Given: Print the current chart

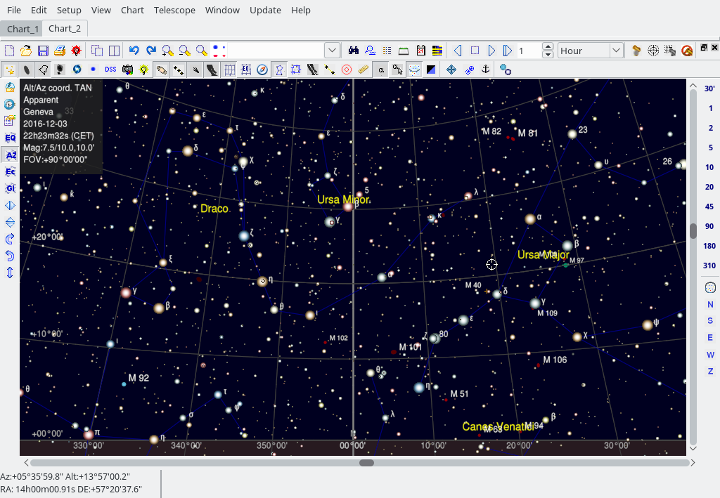Looking at the screenshot, I should click(60, 51).
